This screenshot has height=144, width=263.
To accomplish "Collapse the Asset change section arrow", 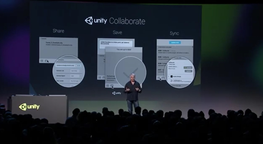I will click(x=168, y=76).
